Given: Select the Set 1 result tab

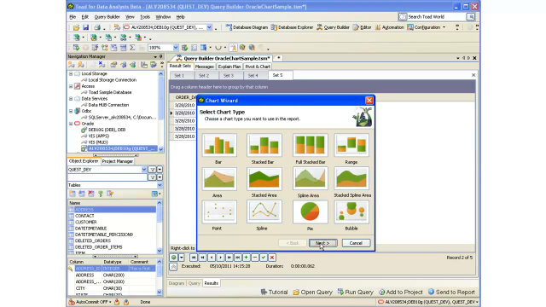Looking at the screenshot, I should click(x=179, y=76).
